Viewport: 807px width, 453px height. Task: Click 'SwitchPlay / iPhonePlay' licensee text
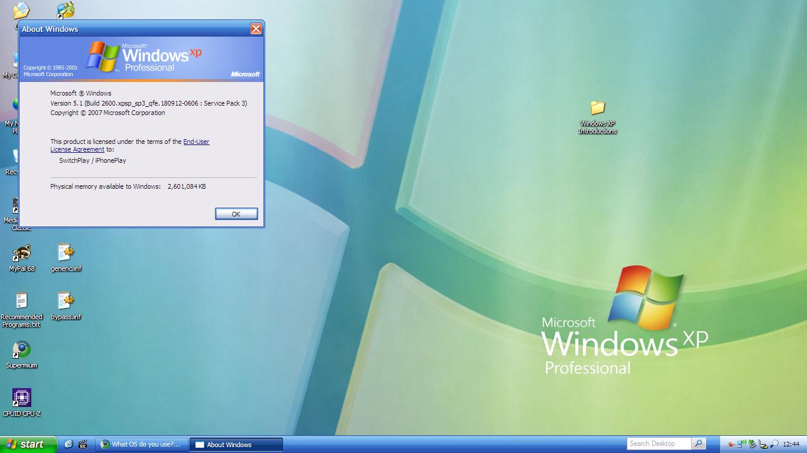[x=93, y=160]
